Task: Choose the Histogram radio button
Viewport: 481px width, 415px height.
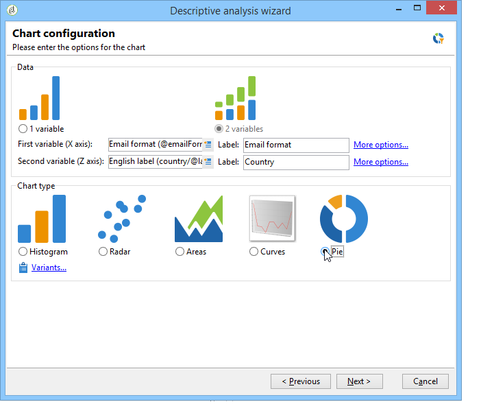Action: pos(23,252)
